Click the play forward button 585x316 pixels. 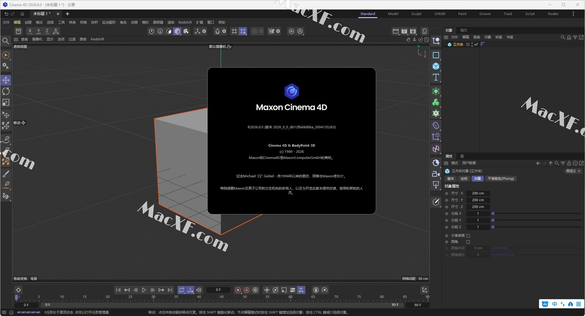(144, 290)
